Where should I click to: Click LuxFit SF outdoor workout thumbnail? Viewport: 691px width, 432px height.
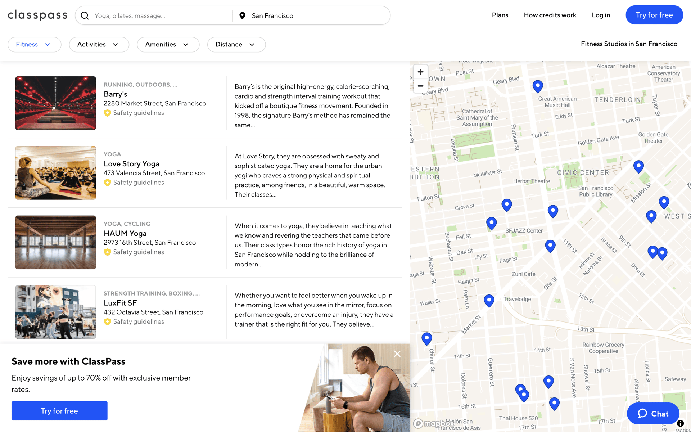point(55,312)
